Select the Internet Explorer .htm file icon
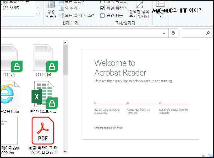The height and width of the screenshot is (158, 214). click(x=10, y=94)
